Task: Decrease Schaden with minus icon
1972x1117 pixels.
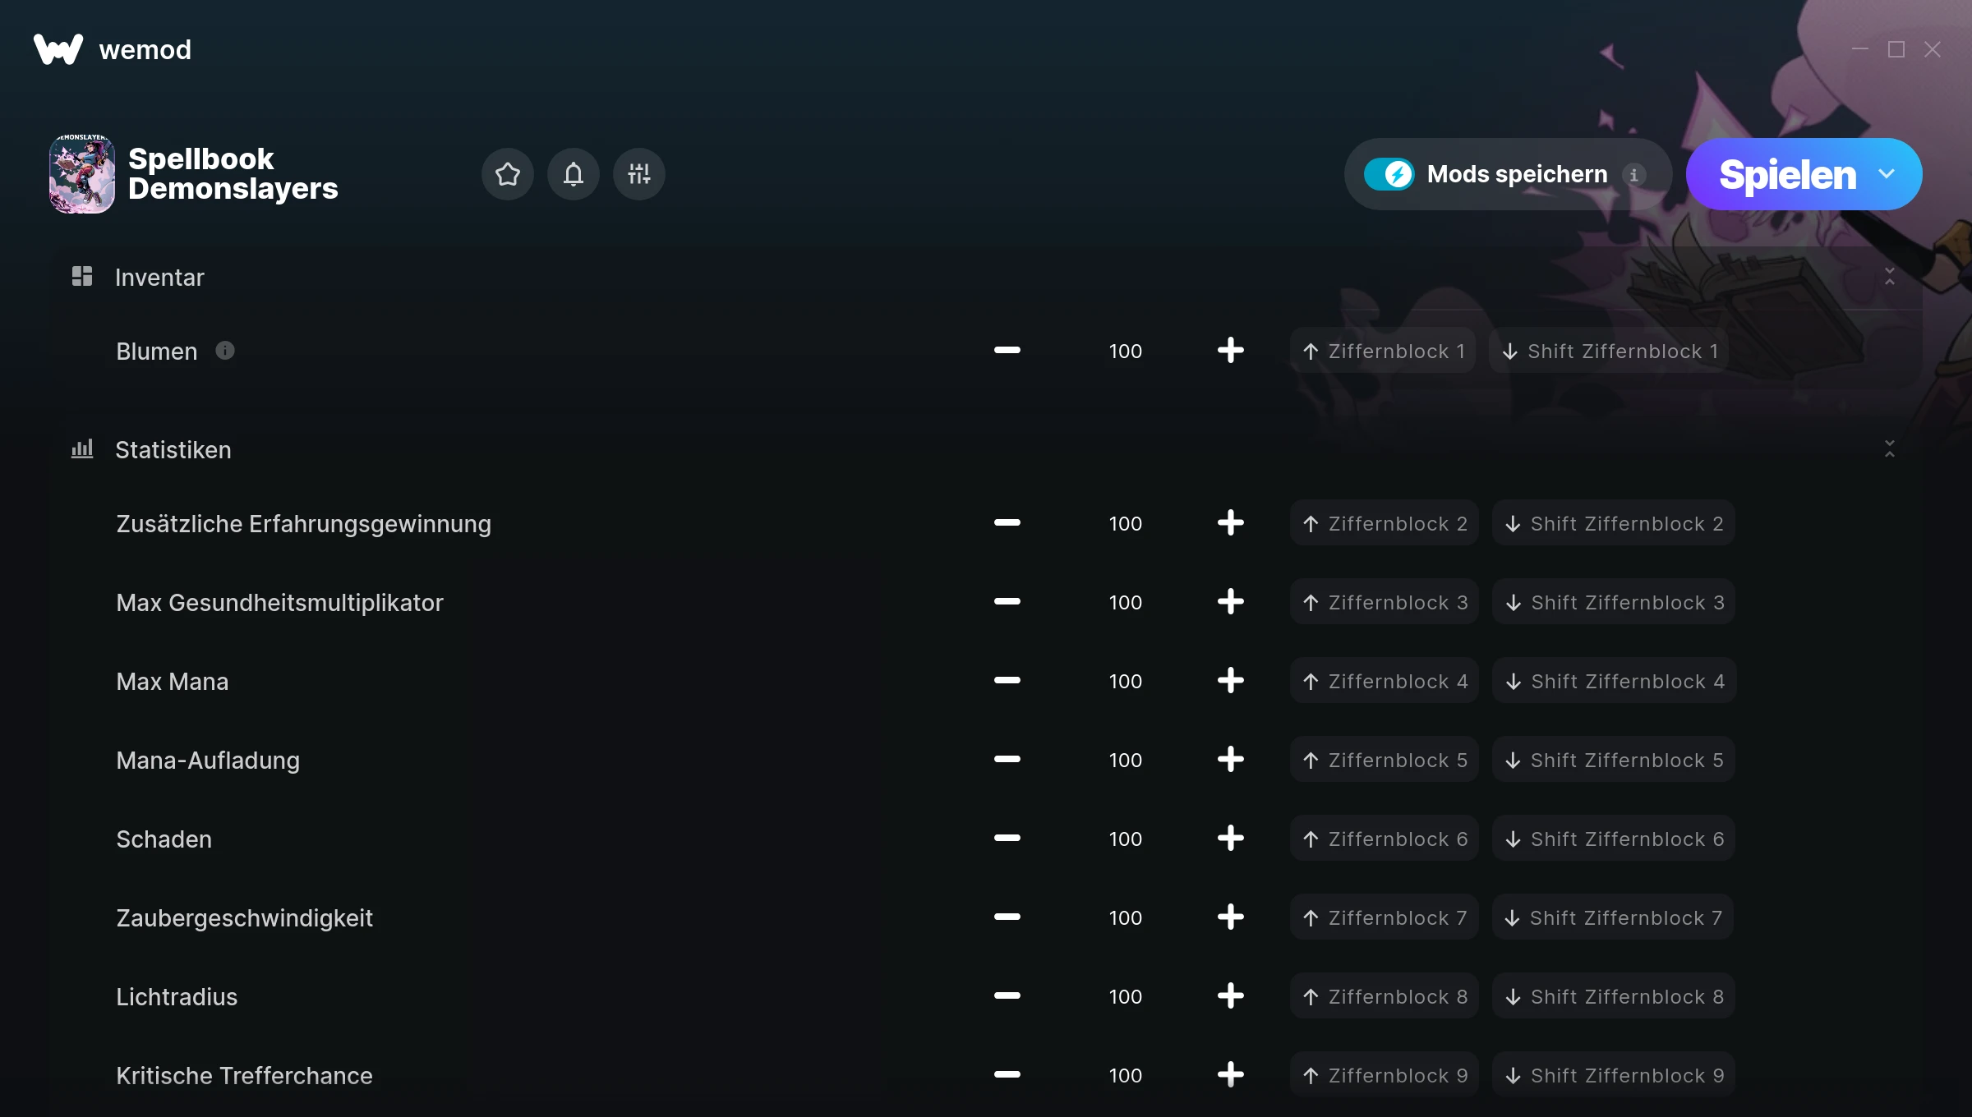Action: click(1007, 839)
